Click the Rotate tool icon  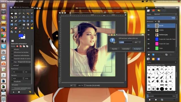20,21
